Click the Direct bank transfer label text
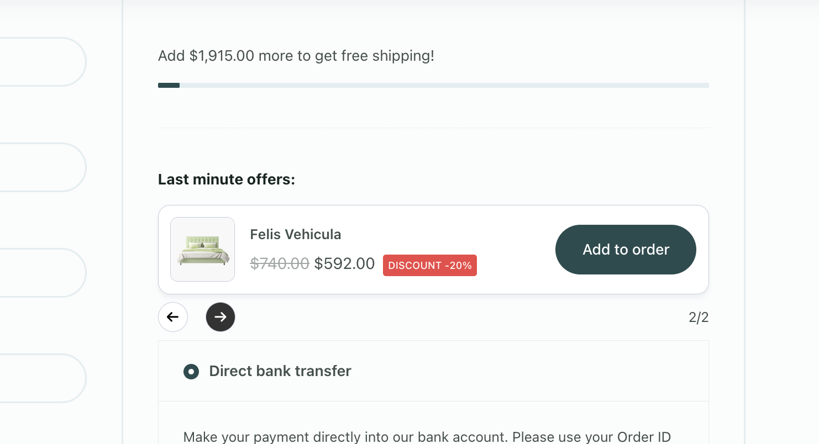819x444 pixels. tap(280, 371)
